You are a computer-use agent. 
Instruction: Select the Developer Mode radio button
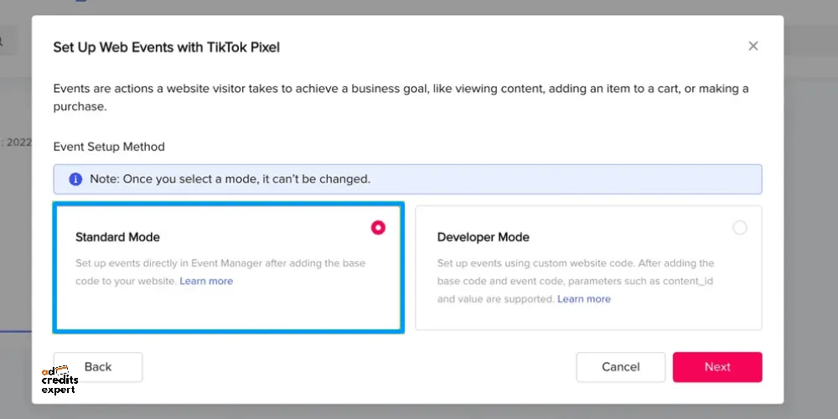pyautogui.click(x=740, y=228)
